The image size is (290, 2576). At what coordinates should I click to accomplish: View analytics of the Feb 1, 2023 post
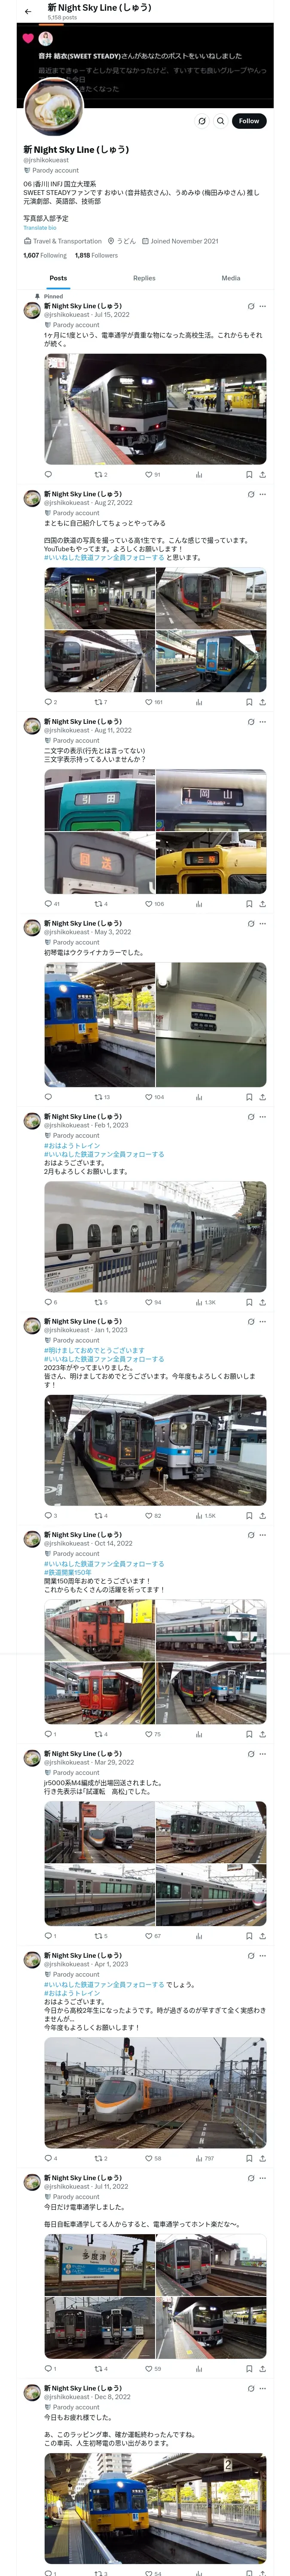[x=199, y=1302]
